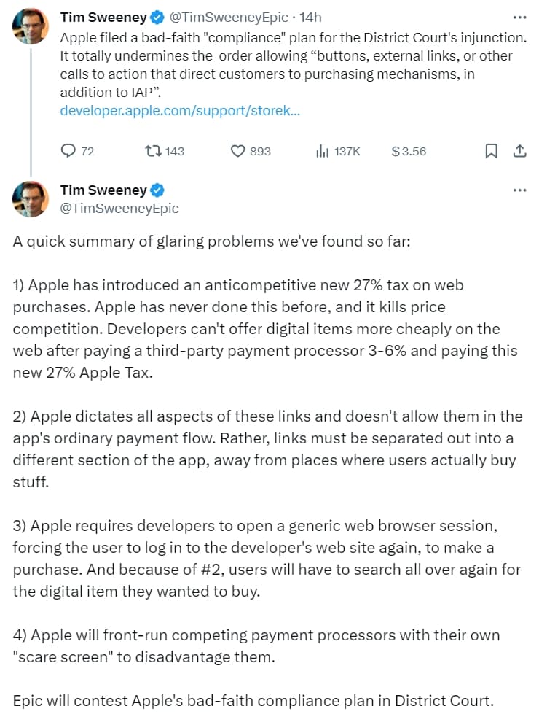The image size is (539, 717).
Task: Open the more options menu on reply tweet
Action: pos(519,190)
